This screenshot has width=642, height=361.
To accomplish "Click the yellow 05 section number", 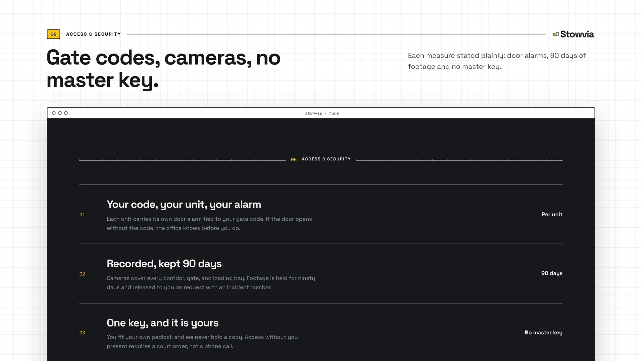I will pos(294,160).
